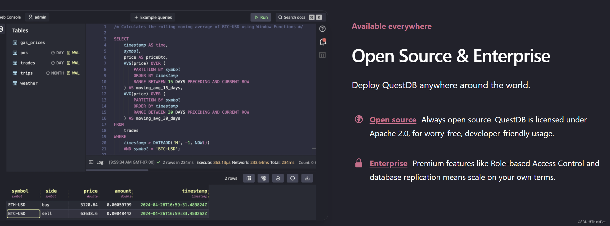This screenshot has width=610, height=226.
Task: Open the Open source link
Action: coord(393,120)
